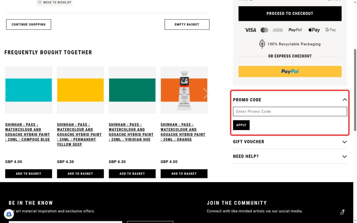Click the Permanent Yellow Deep swatch image
357x223 pixels.
click(80, 90)
